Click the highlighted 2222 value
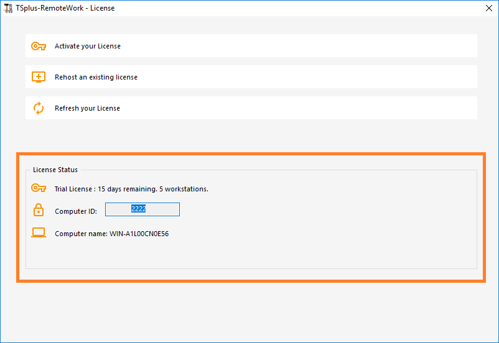Image resolution: width=499 pixels, height=343 pixels. click(x=138, y=209)
